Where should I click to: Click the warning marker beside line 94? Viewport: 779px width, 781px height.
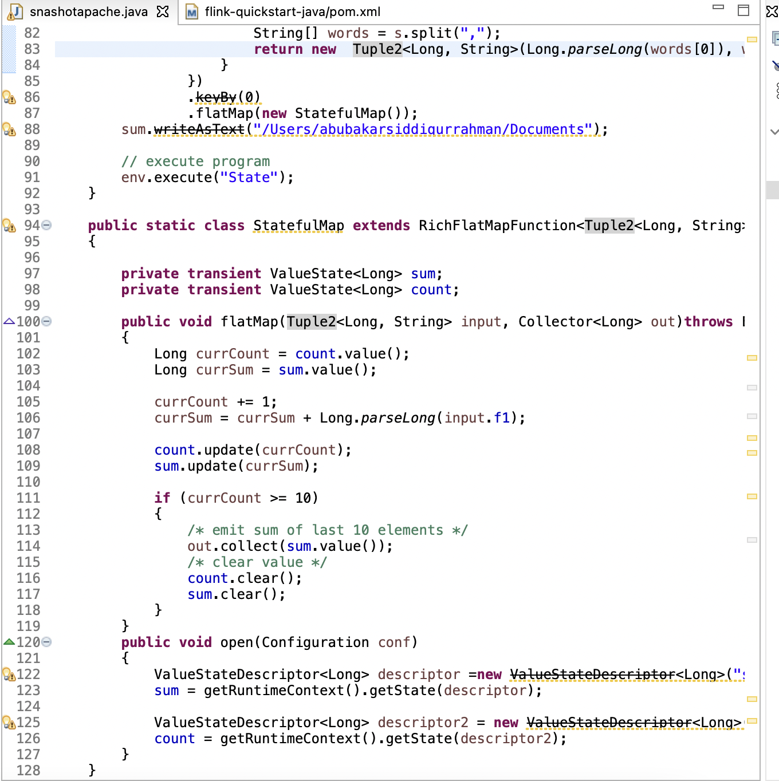coord(9,226)
